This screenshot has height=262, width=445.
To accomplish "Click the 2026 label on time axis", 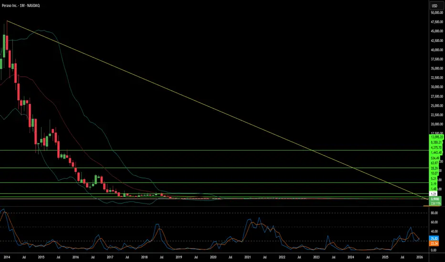I will click(x=420, y=257).
